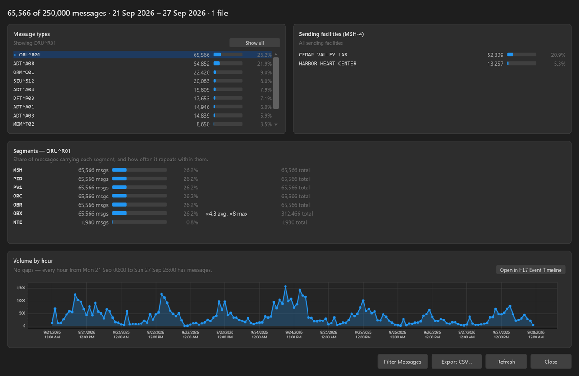The width and height of the screenshot is (579, 376).
Task: Open in HL7 Event Timeline
Action: [x=531, y=270]
